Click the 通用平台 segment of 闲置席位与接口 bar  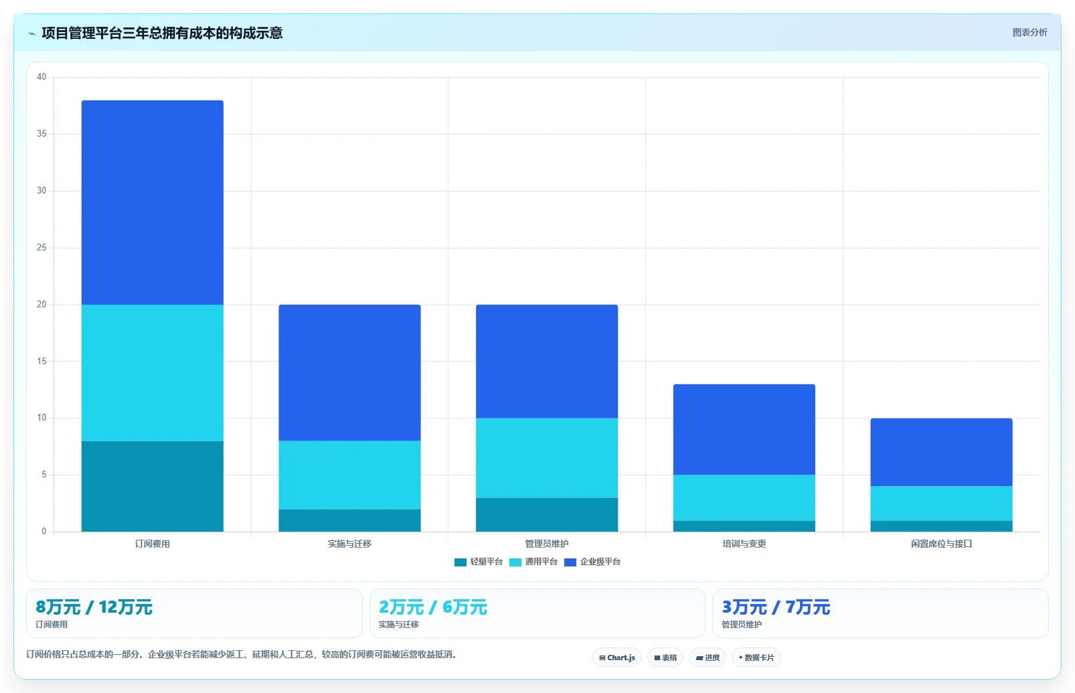[x=941, y=503]
